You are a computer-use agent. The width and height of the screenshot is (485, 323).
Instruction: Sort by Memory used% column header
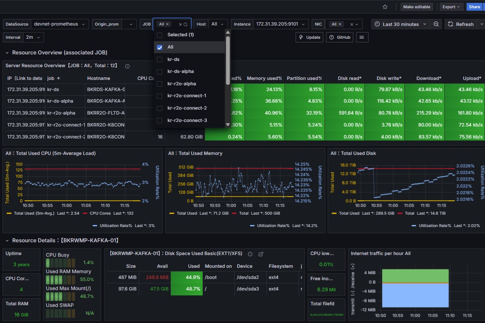click(x=264, y=78)
